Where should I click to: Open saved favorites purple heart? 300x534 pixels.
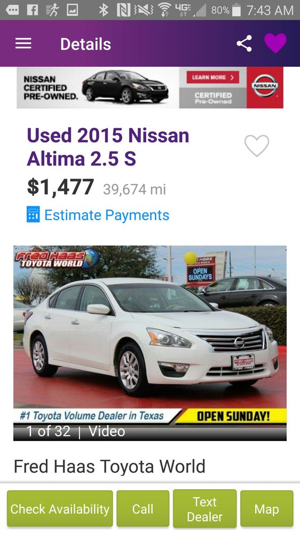click(275, 43)
